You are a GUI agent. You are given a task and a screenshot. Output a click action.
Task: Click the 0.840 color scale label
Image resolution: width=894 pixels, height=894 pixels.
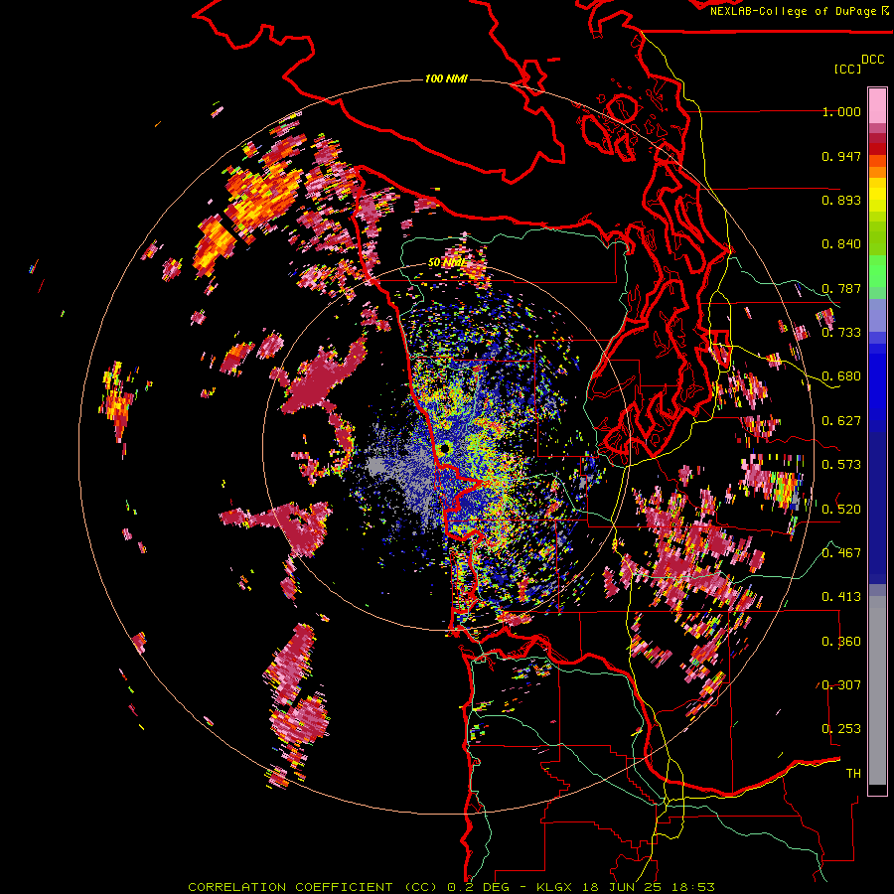(x=841, y=244)
